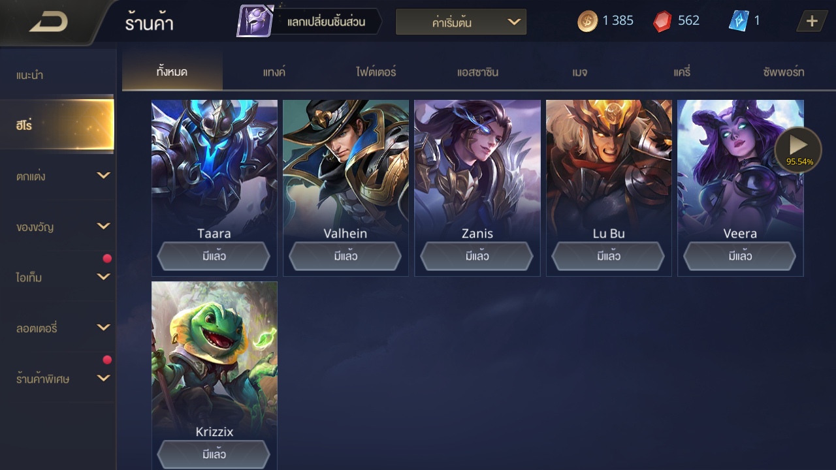
Task: Click the red ruby gem icon
Action: (x=662, y=22)
